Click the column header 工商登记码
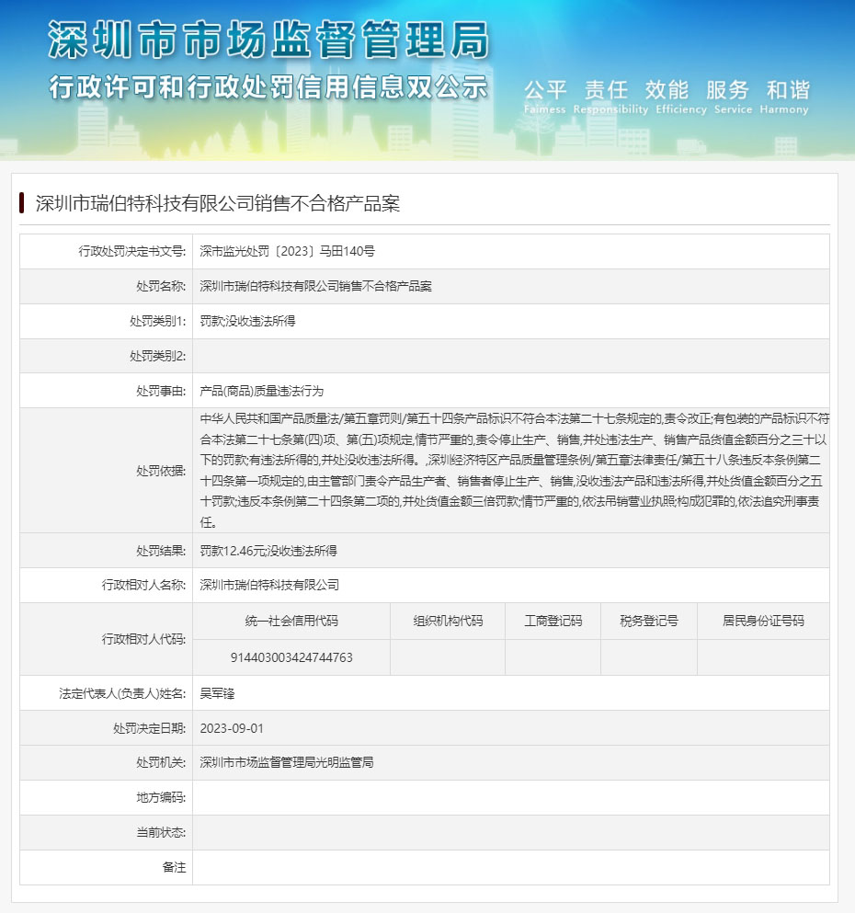The width and height of the screenshot is (855, 913). click(553, 621)
